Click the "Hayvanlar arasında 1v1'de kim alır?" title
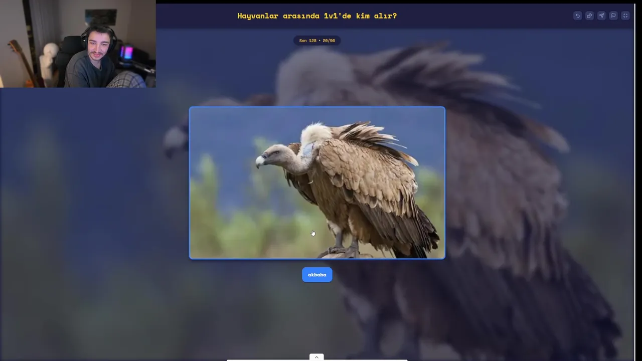This screenshot has height=361, width=642. click(x=317, y=16)
